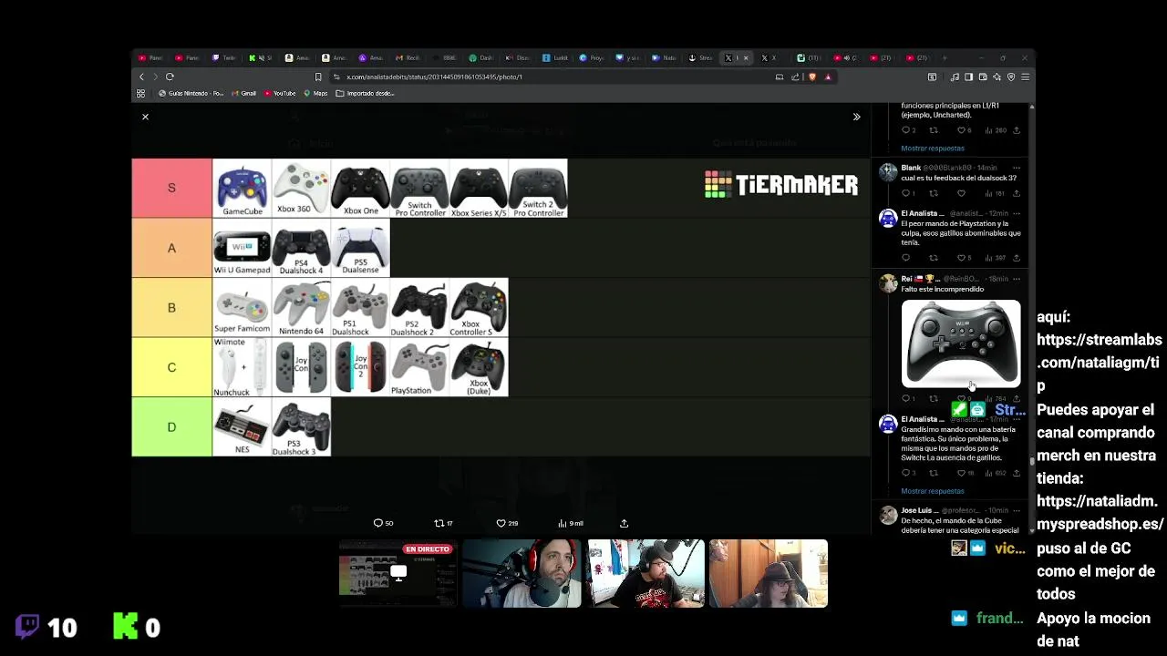Open Rei's profile avatar in replies

click(x=888, y=282)
